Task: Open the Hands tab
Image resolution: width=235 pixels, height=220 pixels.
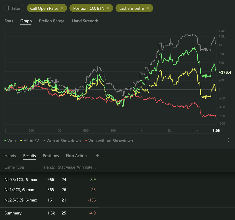Action: (10, 156)
